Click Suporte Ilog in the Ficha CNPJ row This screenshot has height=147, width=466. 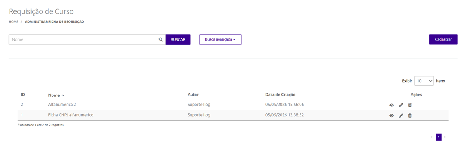(x=199, y=115)
